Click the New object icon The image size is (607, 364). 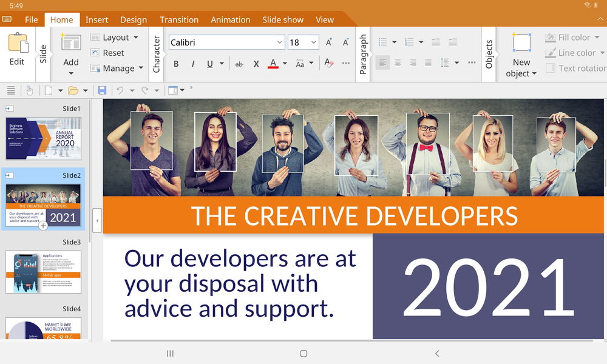pos(521,55)
